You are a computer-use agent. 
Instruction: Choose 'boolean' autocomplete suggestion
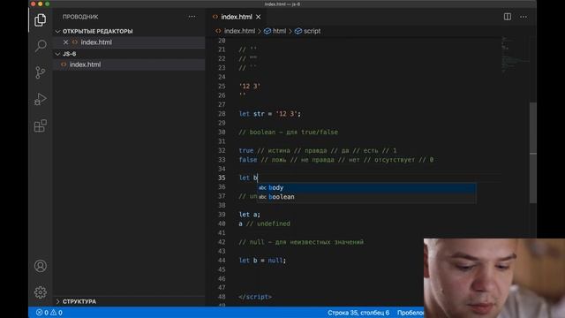pyautogui.click(x=366, y=197)
